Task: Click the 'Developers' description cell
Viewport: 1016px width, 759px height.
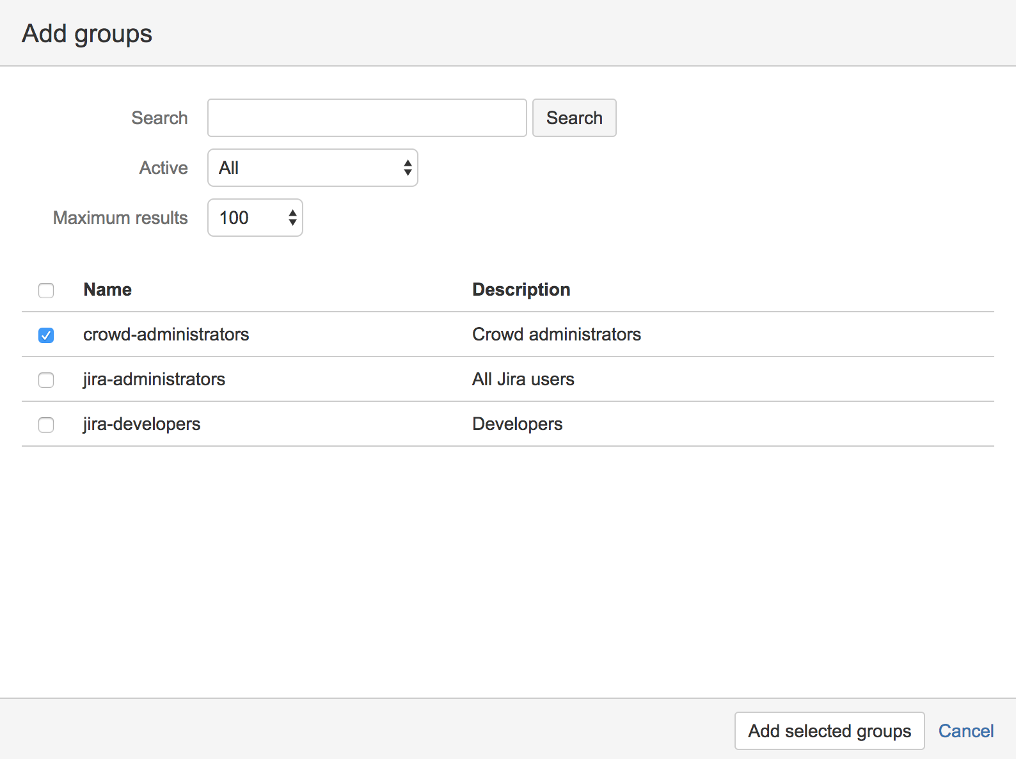Action: [517, 424]
